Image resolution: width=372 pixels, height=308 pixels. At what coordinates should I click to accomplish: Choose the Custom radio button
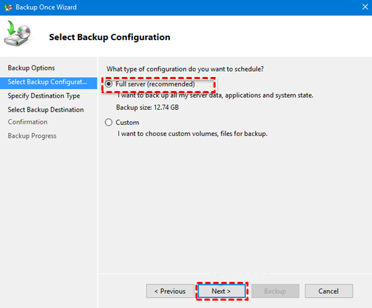pyautogui.click(x=109, y=123)
